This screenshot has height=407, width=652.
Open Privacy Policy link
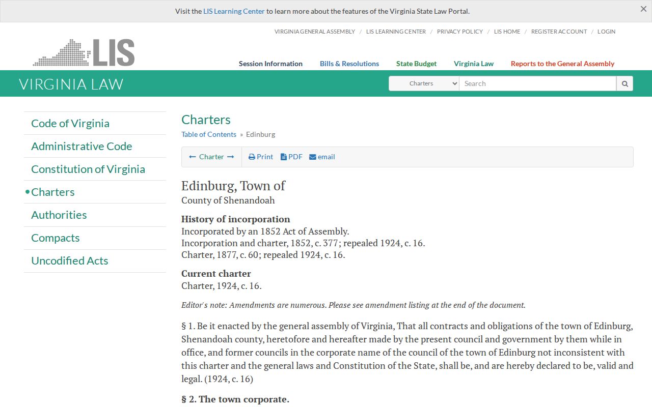point(460,32)
